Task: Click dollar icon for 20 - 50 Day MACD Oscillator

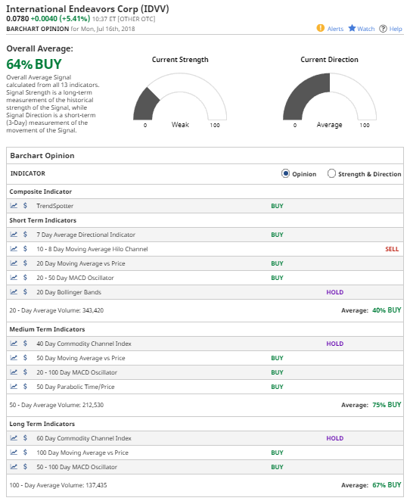Action: point(25,278)
